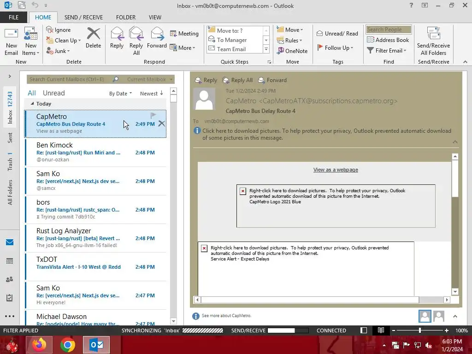
Task: Open the Junk dropdown
Action: [x=58, y=51]
